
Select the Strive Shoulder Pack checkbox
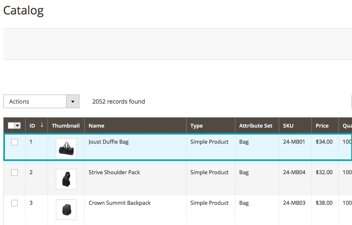pyautogui.click(x=14, y=173)
